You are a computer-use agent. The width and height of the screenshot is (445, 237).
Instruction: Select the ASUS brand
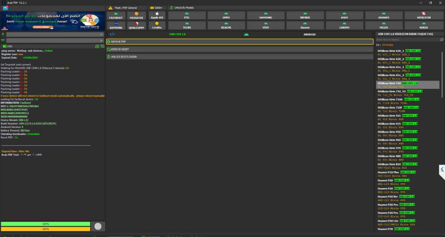click(344, 16)
